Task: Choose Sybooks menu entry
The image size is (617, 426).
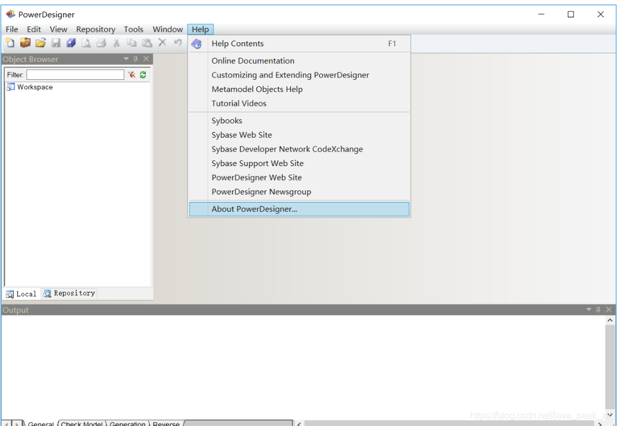Action: pyautogui.click(x=299, y=120)
